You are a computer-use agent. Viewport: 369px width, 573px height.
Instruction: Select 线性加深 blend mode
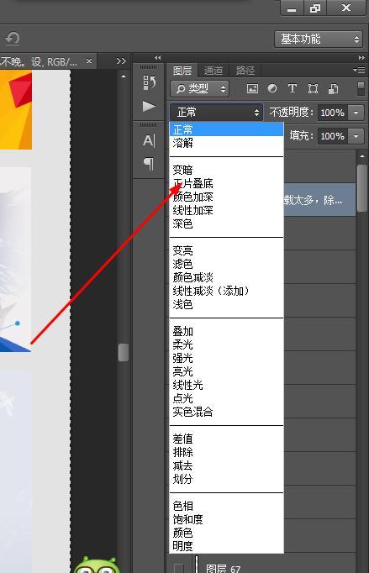226,211
